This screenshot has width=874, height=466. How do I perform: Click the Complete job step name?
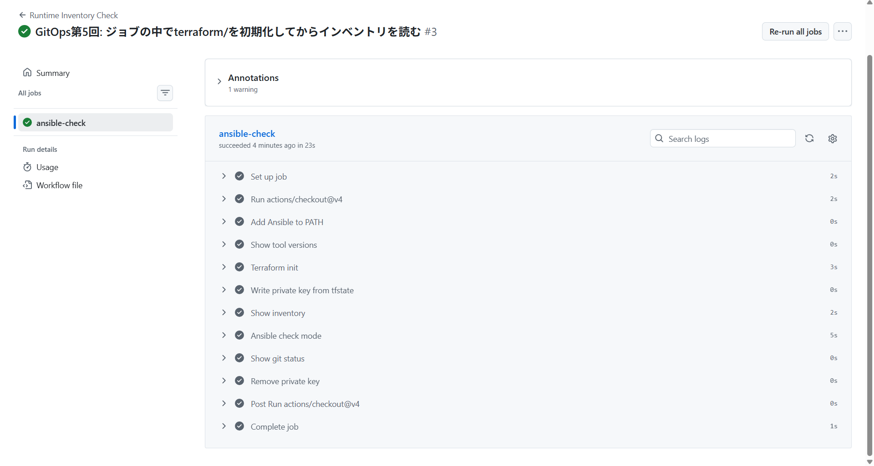(x=274, y=427)
